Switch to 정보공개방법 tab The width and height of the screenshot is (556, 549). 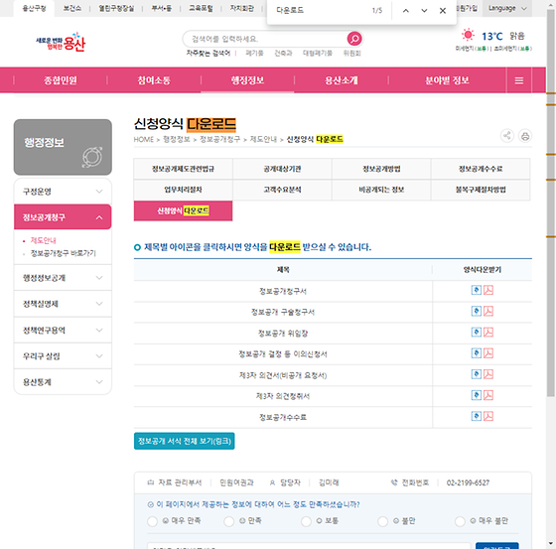coord(381,169)
